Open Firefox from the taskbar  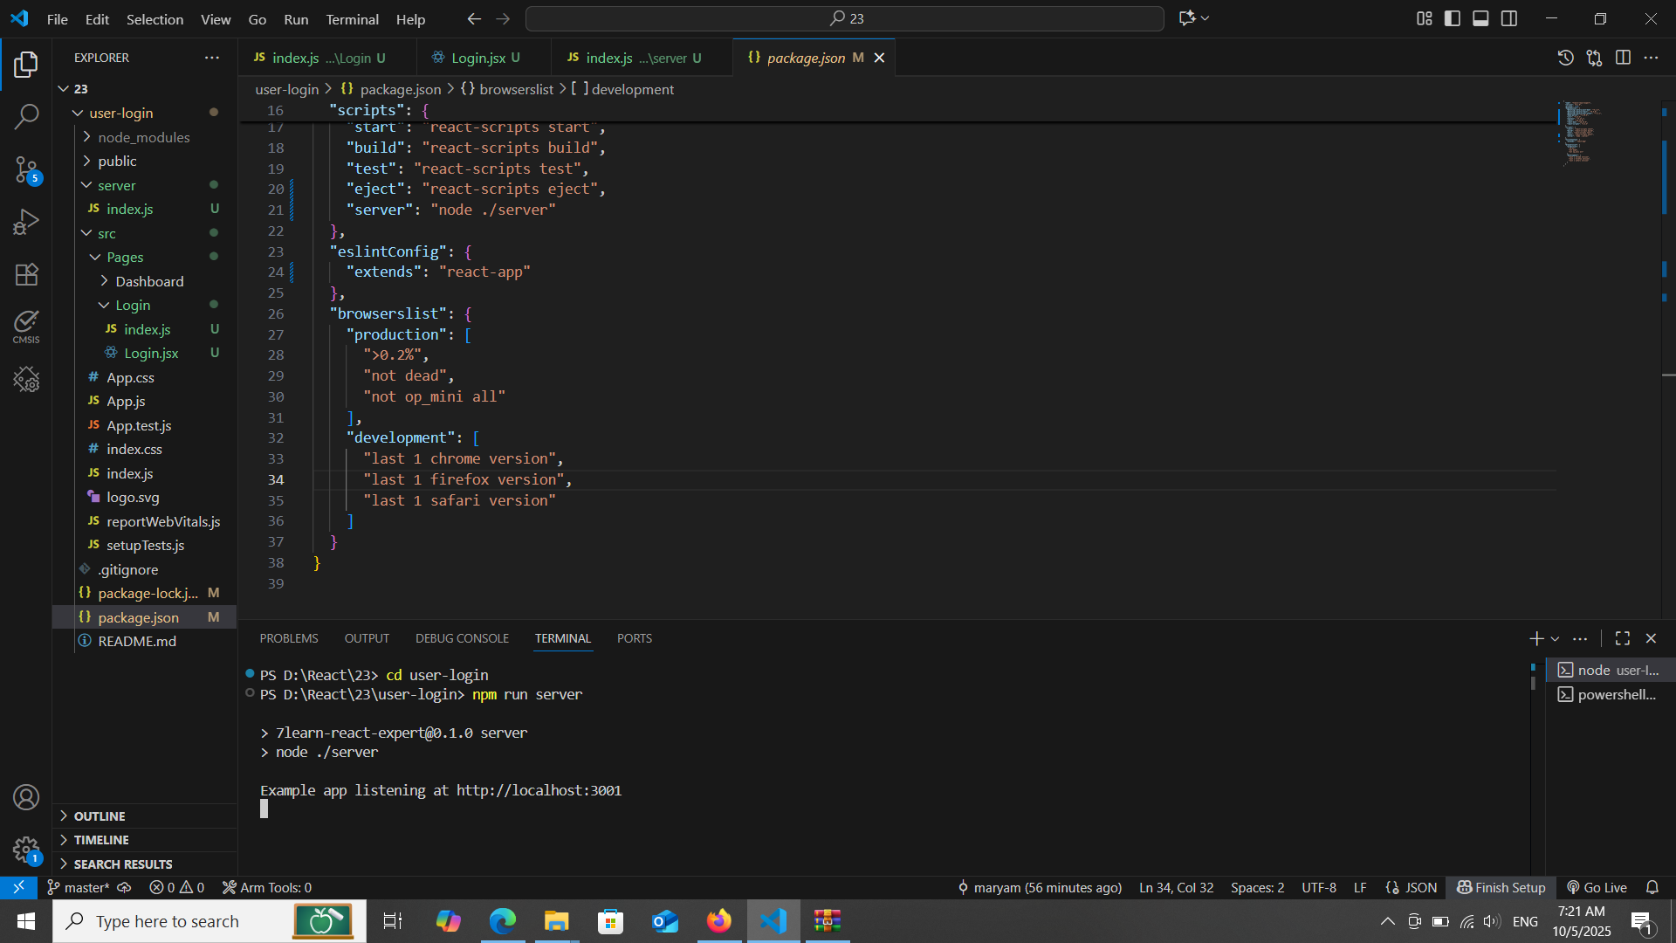pos(719,921)
